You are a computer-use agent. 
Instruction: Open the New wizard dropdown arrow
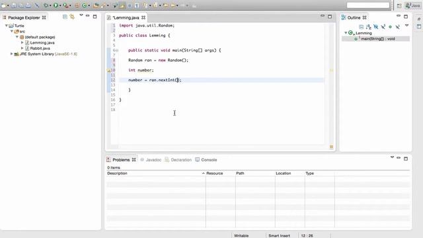click(8, 5)
